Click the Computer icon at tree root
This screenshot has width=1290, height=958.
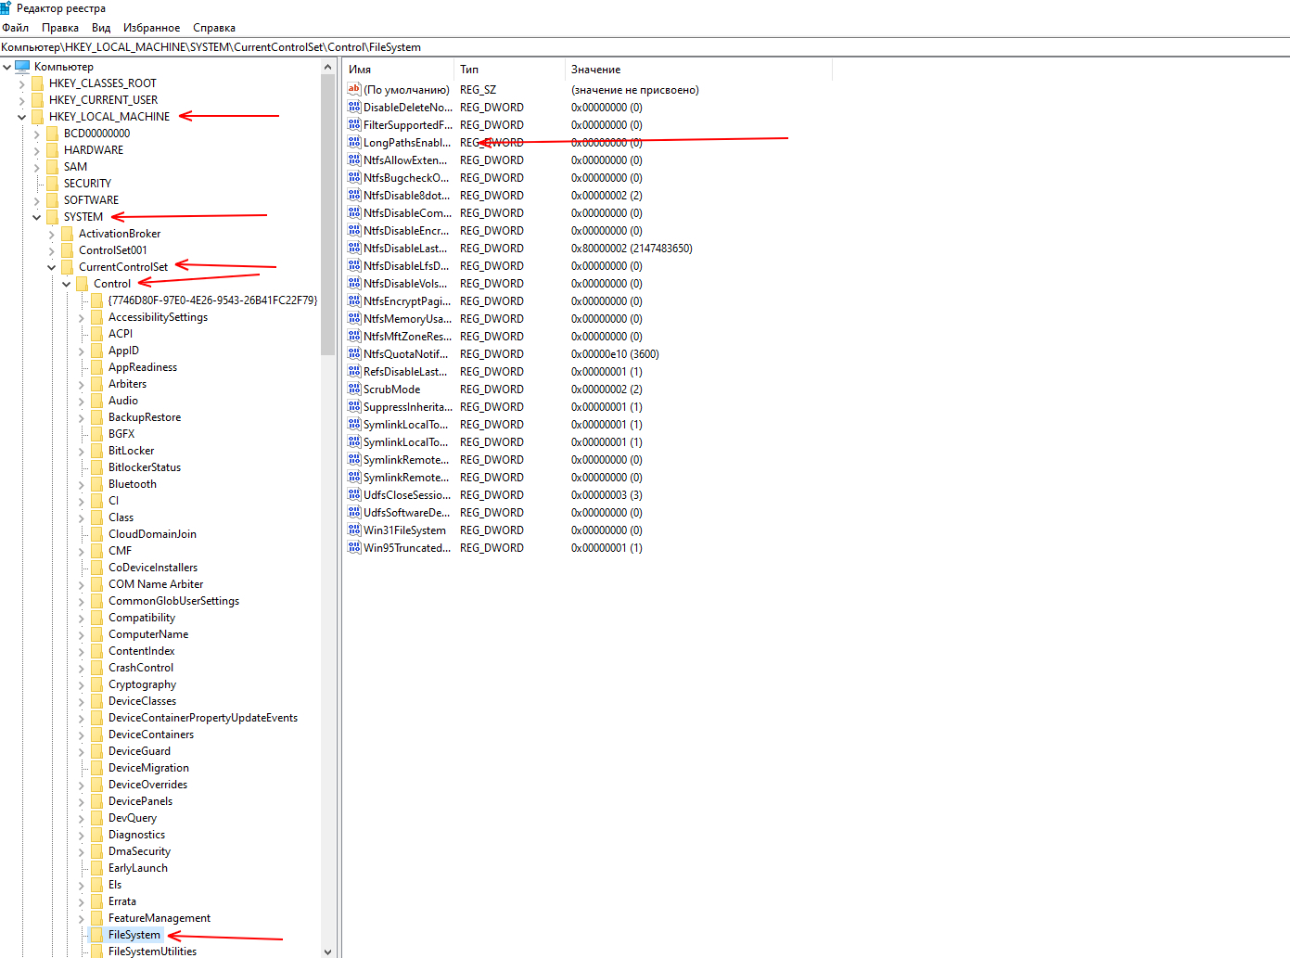point(22,67)
